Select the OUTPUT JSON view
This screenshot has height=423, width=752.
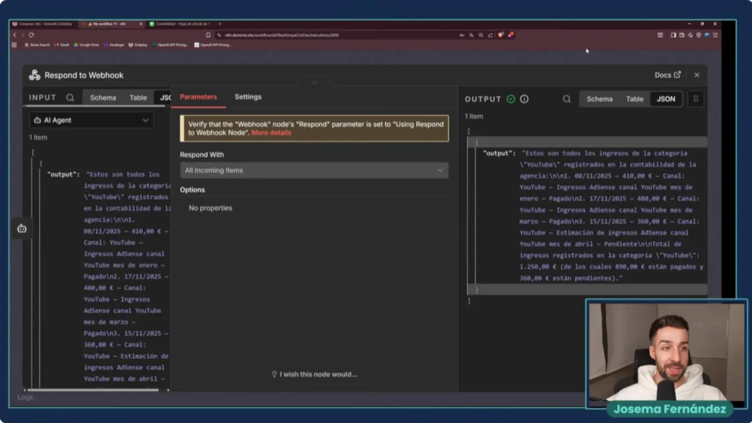tap(666, 99)
